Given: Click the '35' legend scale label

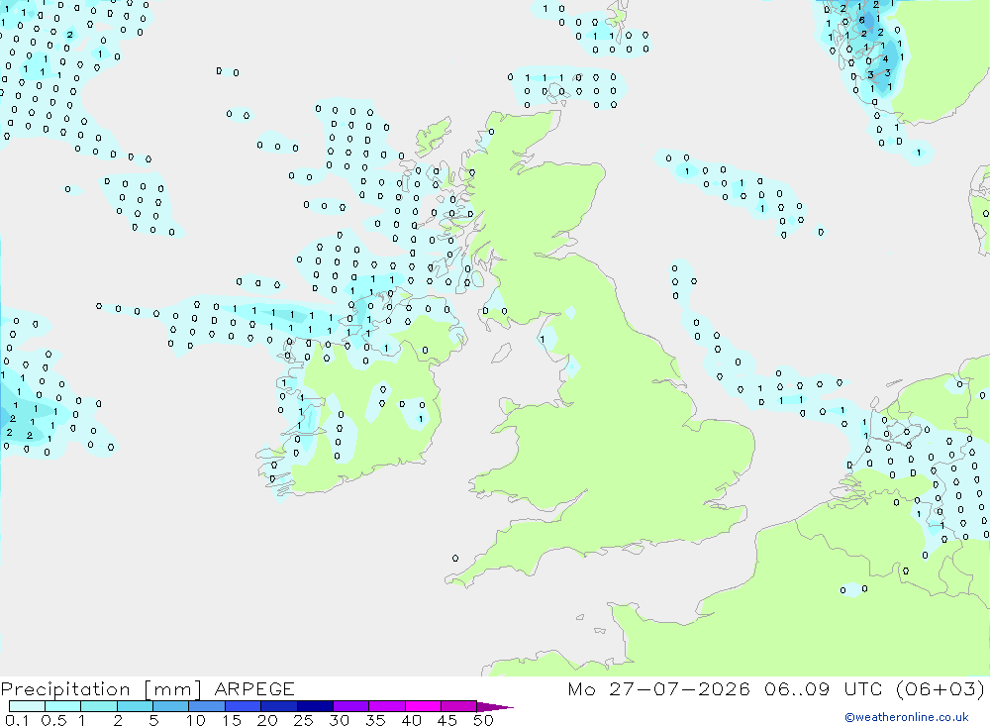Looking at the screenshot, I should pos(375,720).
